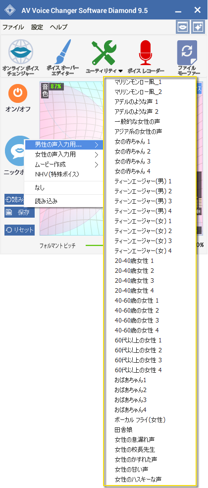
Task: Click the 保存 (Save) button
Action: click(19, 213)
